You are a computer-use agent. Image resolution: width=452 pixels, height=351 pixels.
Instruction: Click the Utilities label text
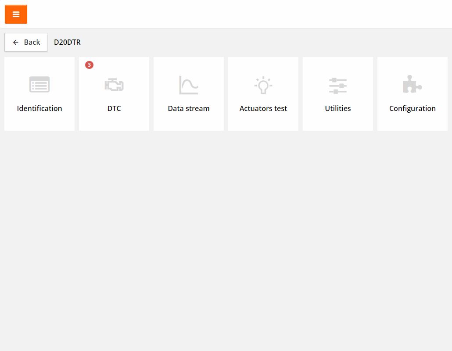pyautogui.click(x=338, y=108)
